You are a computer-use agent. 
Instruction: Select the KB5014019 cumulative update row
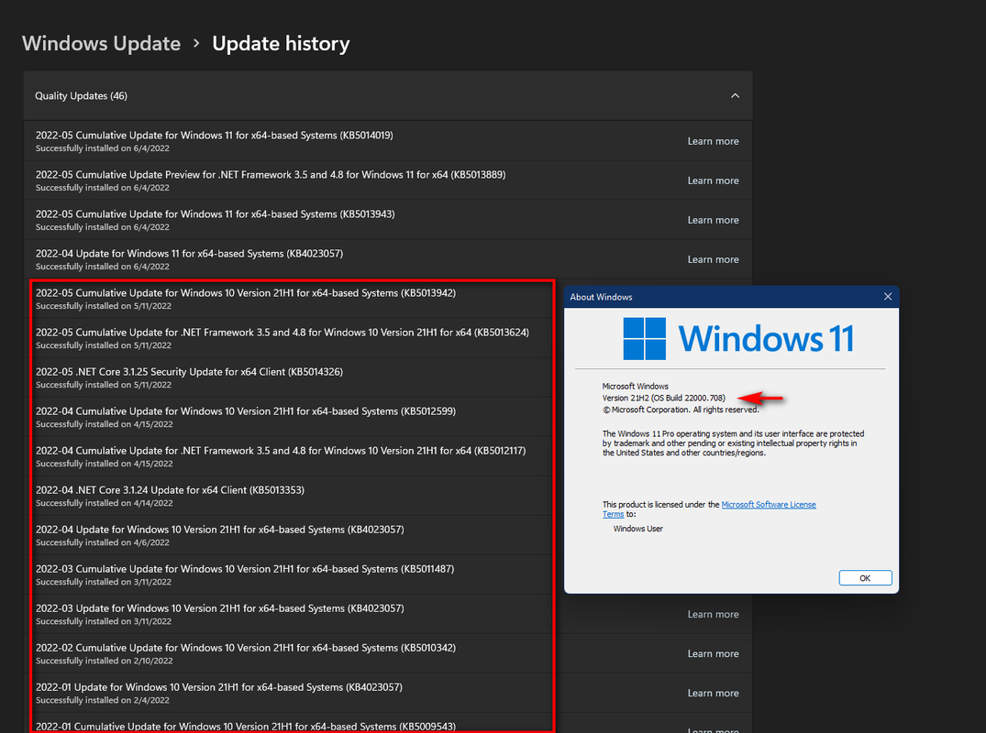(x=388, y=141)
